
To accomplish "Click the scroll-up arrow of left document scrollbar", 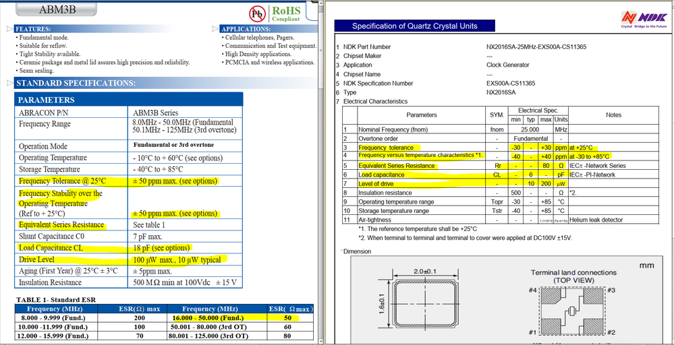I will coord(320,3).
